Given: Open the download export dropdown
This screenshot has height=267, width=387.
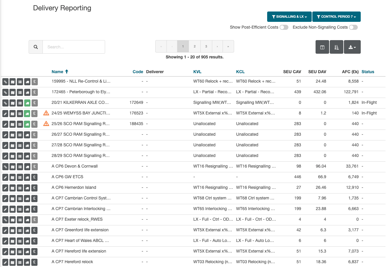Looking at the screenshot, I should coord(352,47).
